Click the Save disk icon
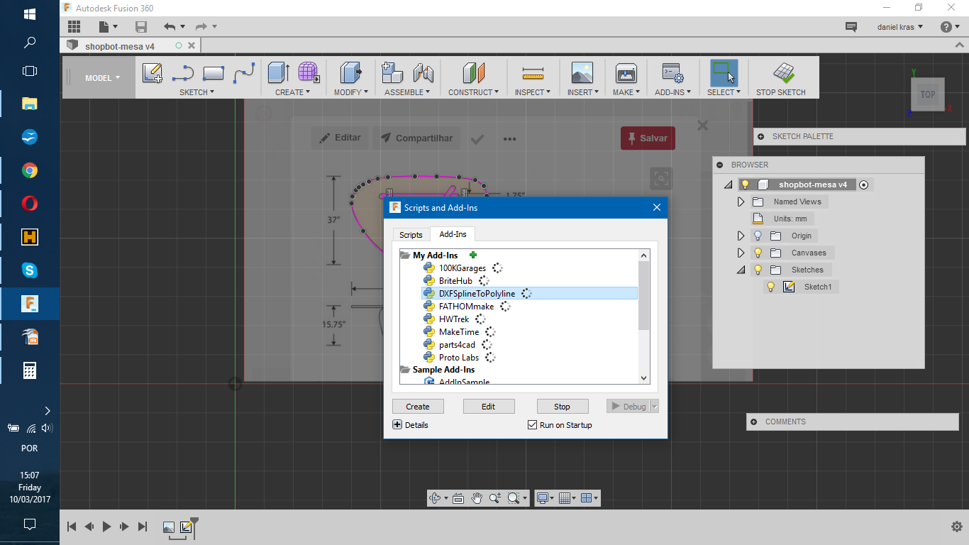This screenshot has width=969, height=545. [x=141, y=27]
